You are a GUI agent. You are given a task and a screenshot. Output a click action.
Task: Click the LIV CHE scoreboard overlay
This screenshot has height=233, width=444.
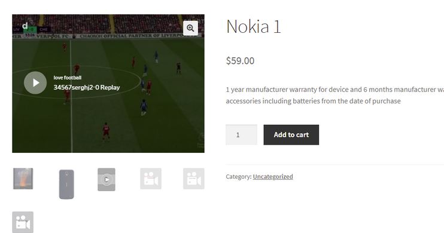coord(32,29)
